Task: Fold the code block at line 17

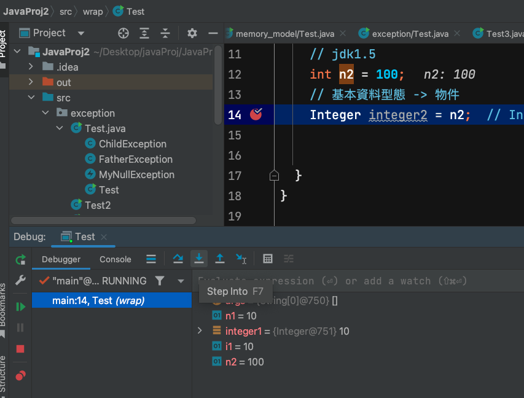Action: pos(274,176)
